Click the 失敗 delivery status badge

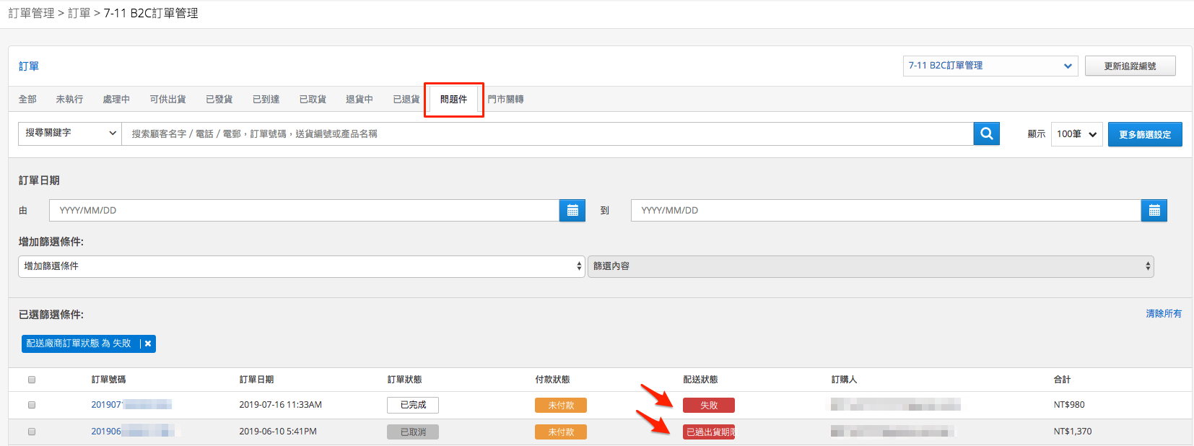(709, 405)
